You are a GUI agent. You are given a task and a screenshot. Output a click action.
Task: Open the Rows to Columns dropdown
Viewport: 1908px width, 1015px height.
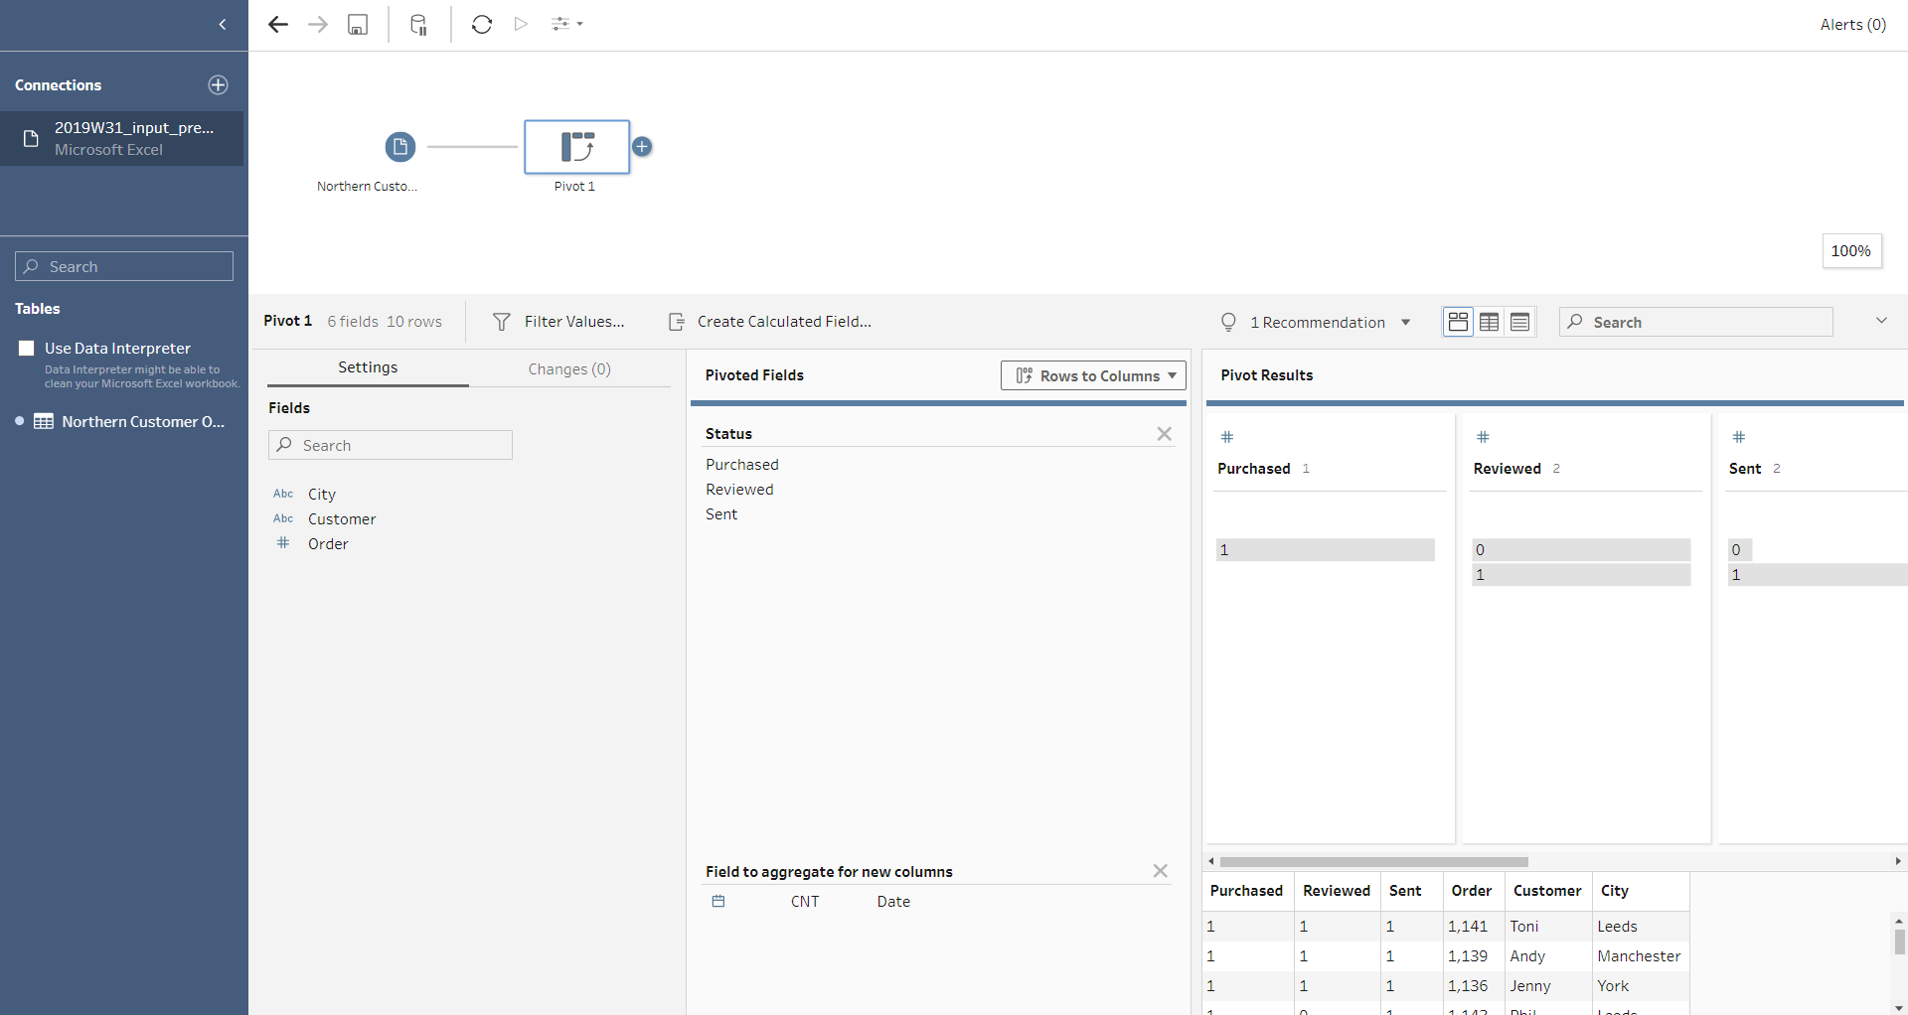coord(1093,375)
